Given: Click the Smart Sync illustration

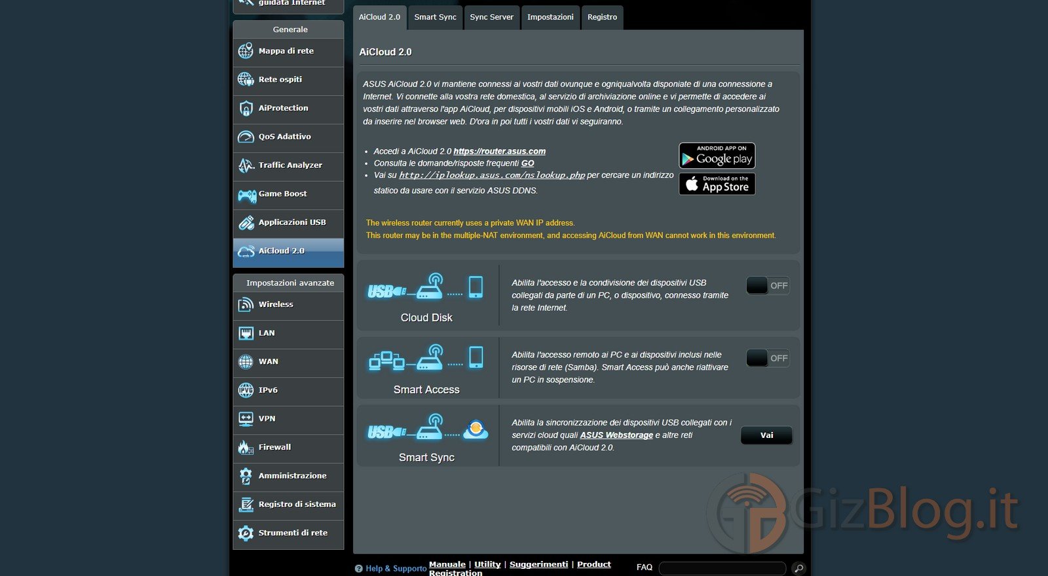Looking at the screenshot, I should click(x=427, y=427).
